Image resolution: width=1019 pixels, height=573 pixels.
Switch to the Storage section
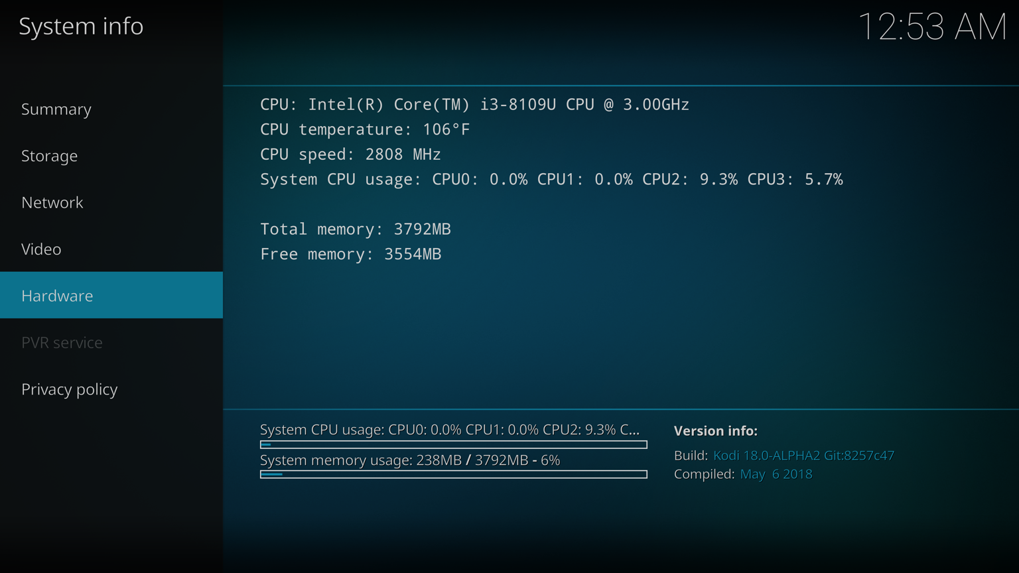tap(50, 156)
